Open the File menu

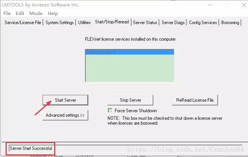pyautogui.click(x=7, y=14)
